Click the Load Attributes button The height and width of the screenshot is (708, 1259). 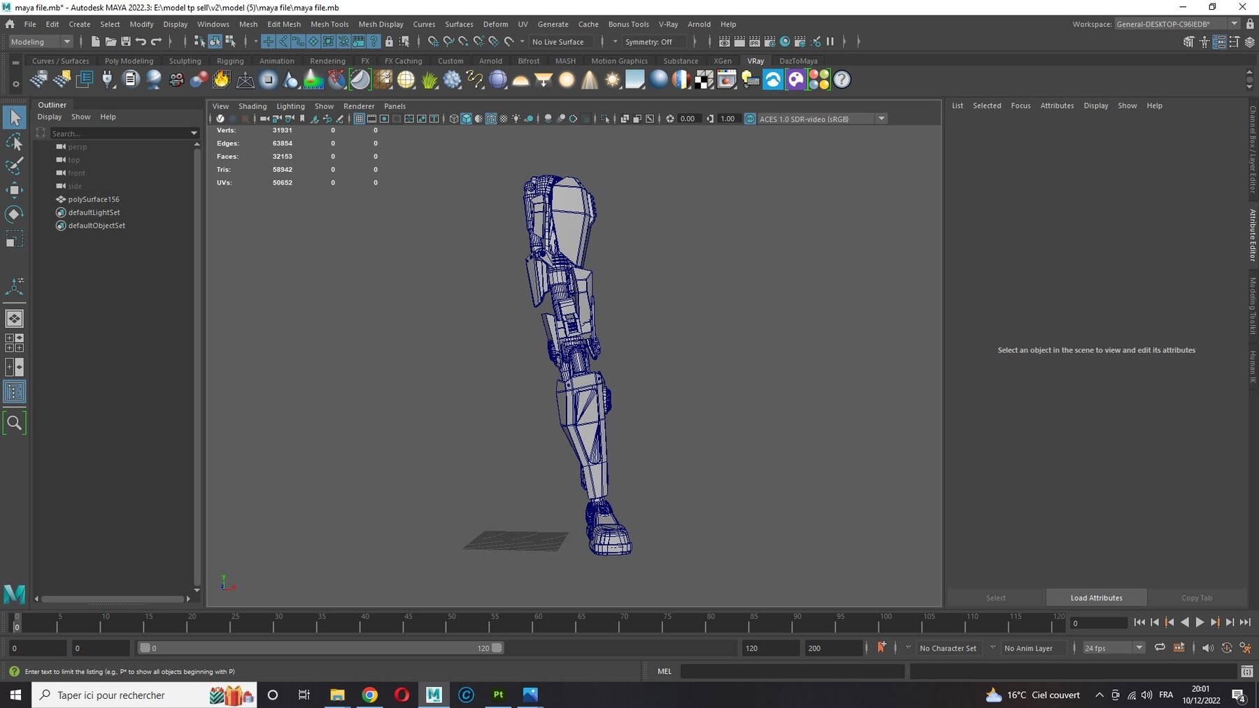(x=1096, y=598)
